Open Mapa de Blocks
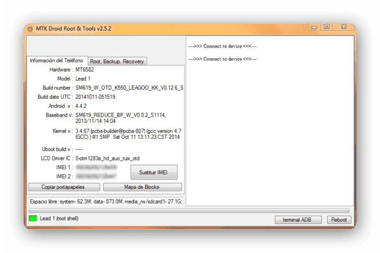Image resolution: width=380 pixels, height=253 pixels. pos(143,187)
